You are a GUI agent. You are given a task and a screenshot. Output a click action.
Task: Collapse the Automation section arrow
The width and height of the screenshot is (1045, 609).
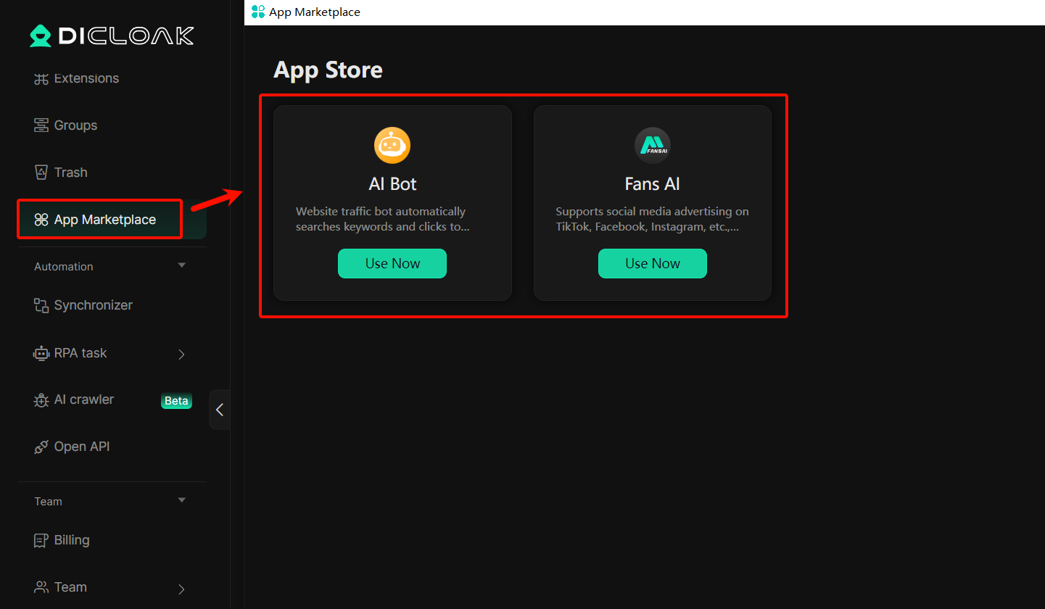pyautogui.click(x=182, y=265)
